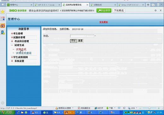Open the folder window taskbar button

[x=58, y=112]
